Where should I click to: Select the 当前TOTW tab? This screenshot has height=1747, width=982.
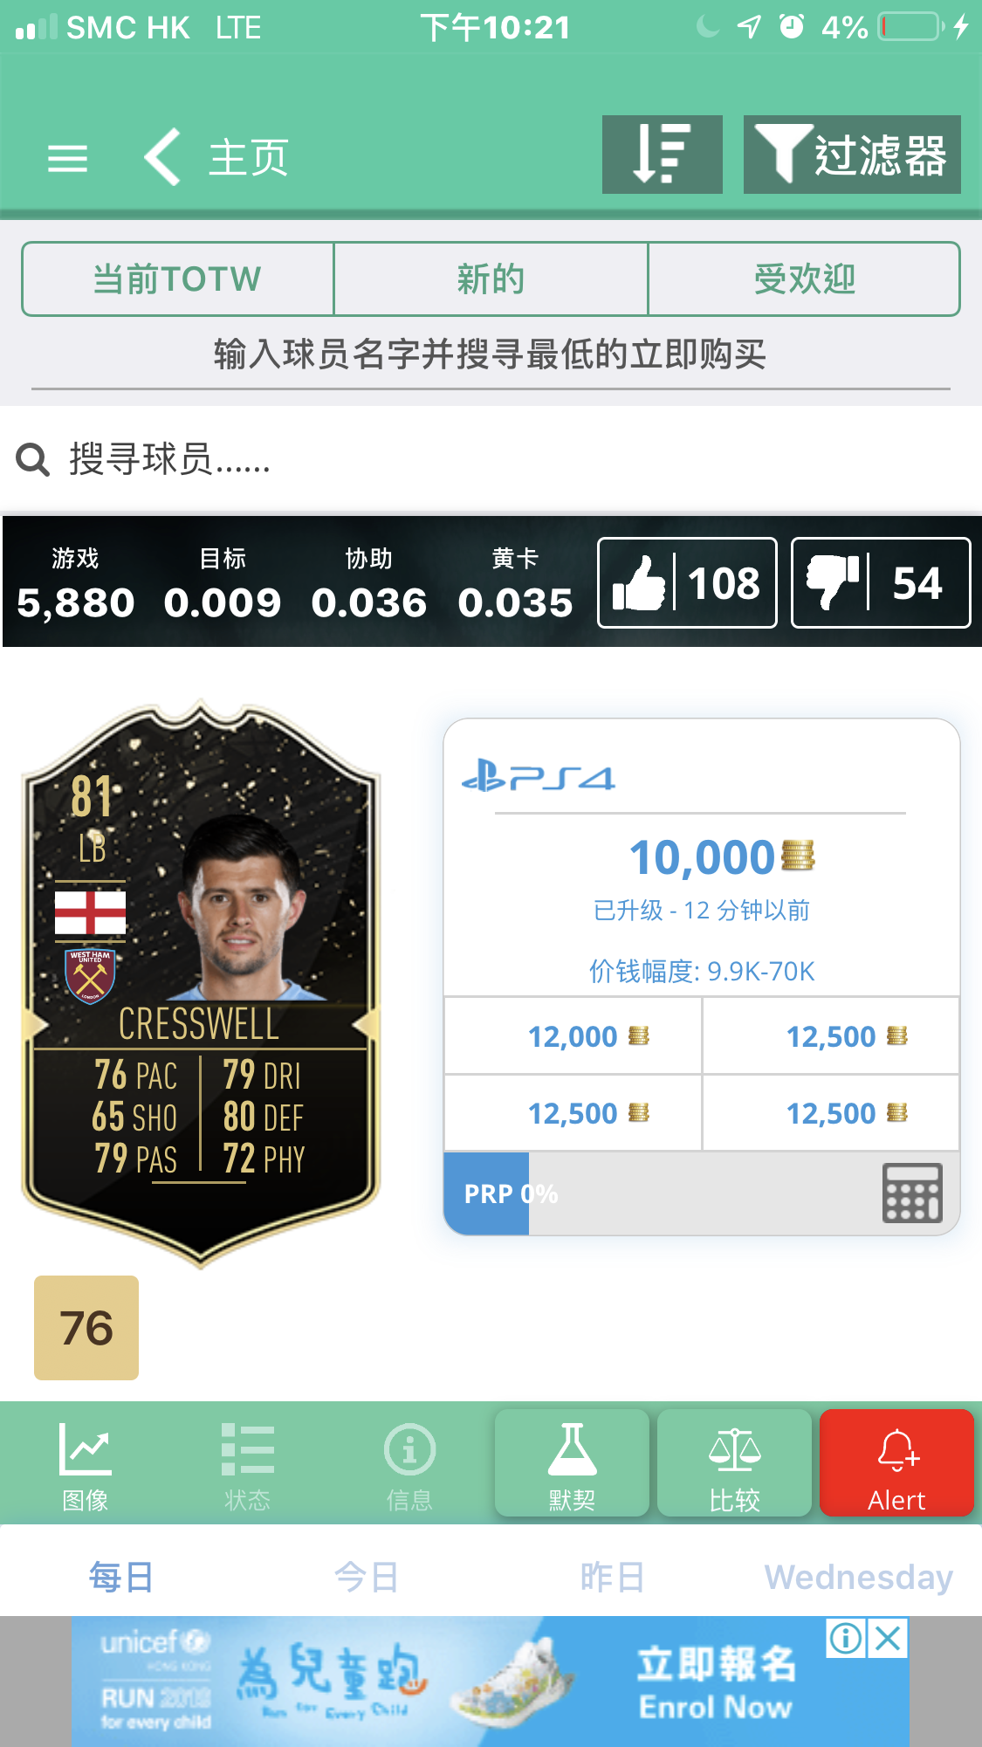(x=178, y=279)
